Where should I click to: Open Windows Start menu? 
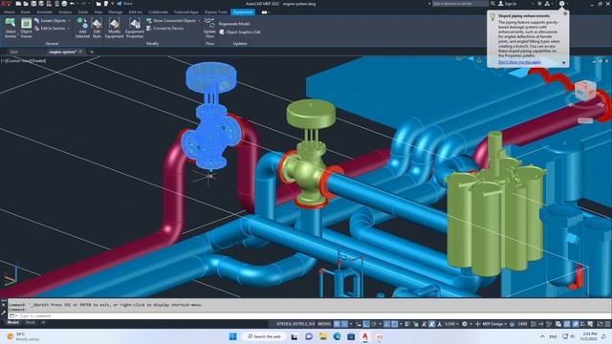[233, 336]
